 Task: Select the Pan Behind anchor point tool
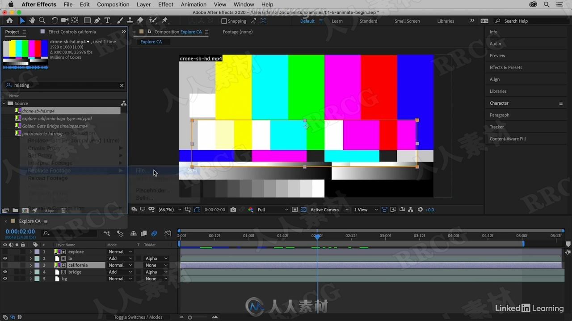75,21
